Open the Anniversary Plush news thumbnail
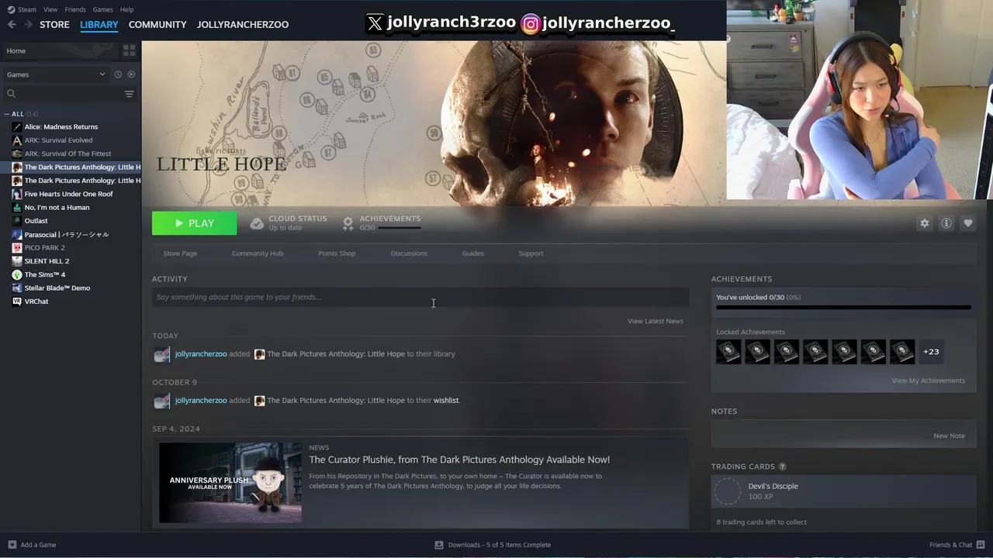The width and height of the screenshot is (993, 558). point(230,483)
